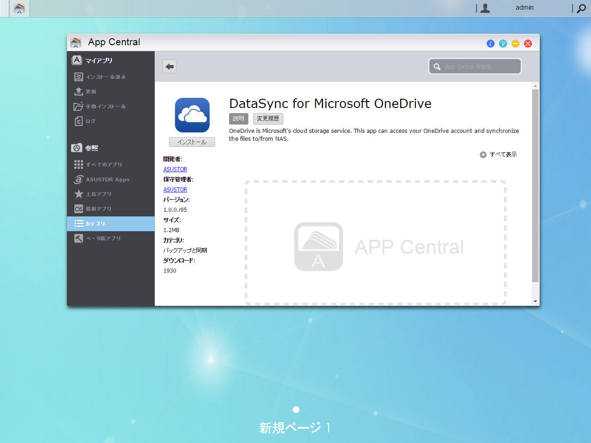Image resolution: width=591 pixels, height=443 pixels.
Task: Open the ASUSTOR maintainer link
Action: (175, 190)
